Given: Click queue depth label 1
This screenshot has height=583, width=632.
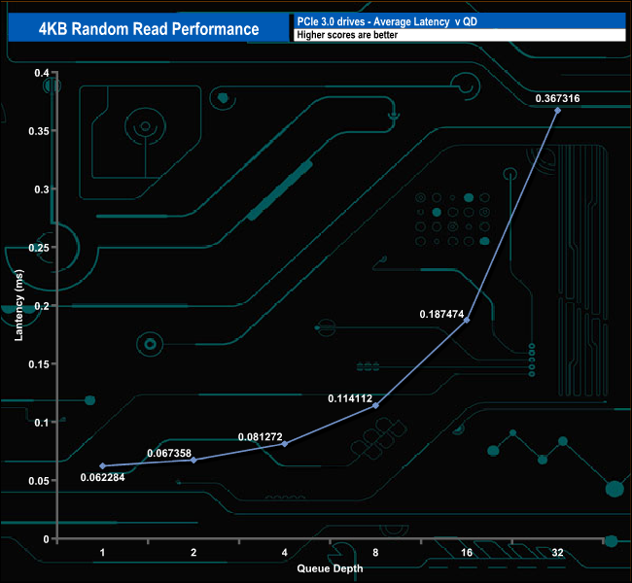Looking at the screenshot, I should pos(102,552).
